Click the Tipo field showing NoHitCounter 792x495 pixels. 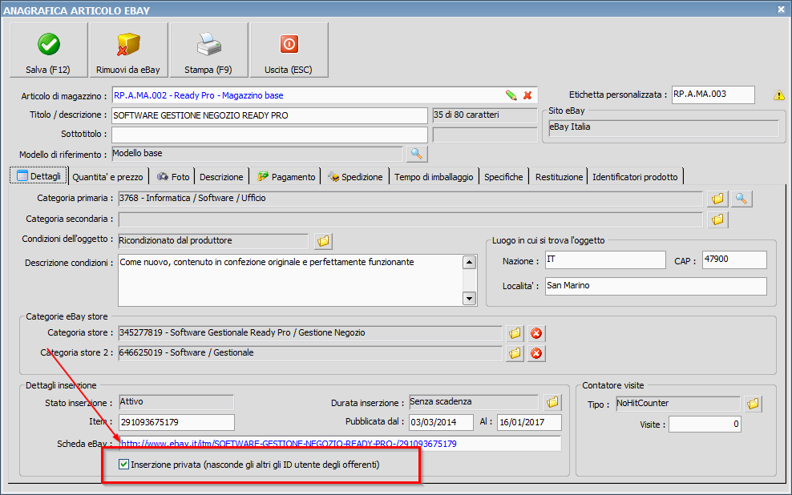pyautogui.click(x=678, y=404)
